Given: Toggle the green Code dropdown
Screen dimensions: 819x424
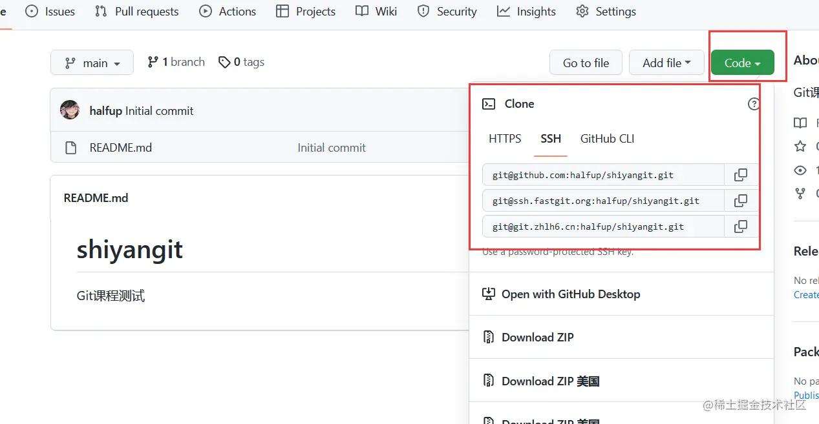Looking at the screenshot, I should click(742, 63).
